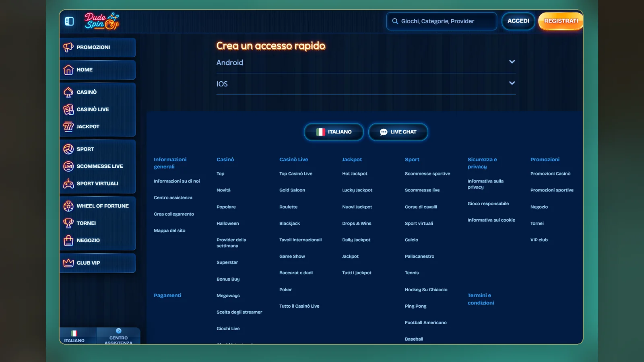Screen dimensions: 644x362
Task: Open the Gioco responsabile link
Action: pyautogui.click(x=488, y=204)
